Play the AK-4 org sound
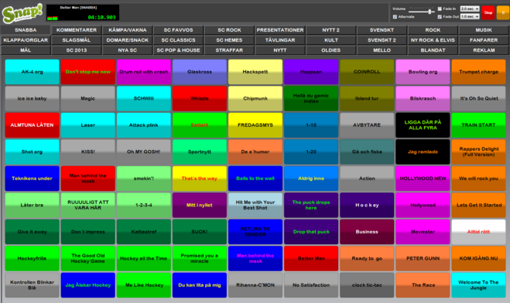This screenshot has width=510, height=303. pyautogui.click(x=33, y=72)
